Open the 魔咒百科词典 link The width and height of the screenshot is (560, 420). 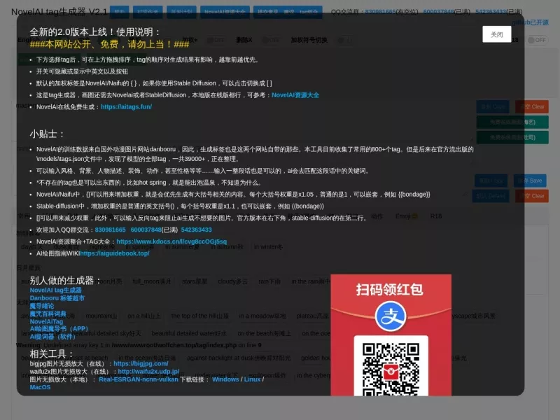[x=48, y=314]
